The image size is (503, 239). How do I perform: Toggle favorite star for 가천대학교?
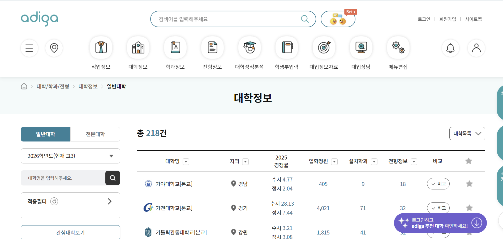coord(469,208)
